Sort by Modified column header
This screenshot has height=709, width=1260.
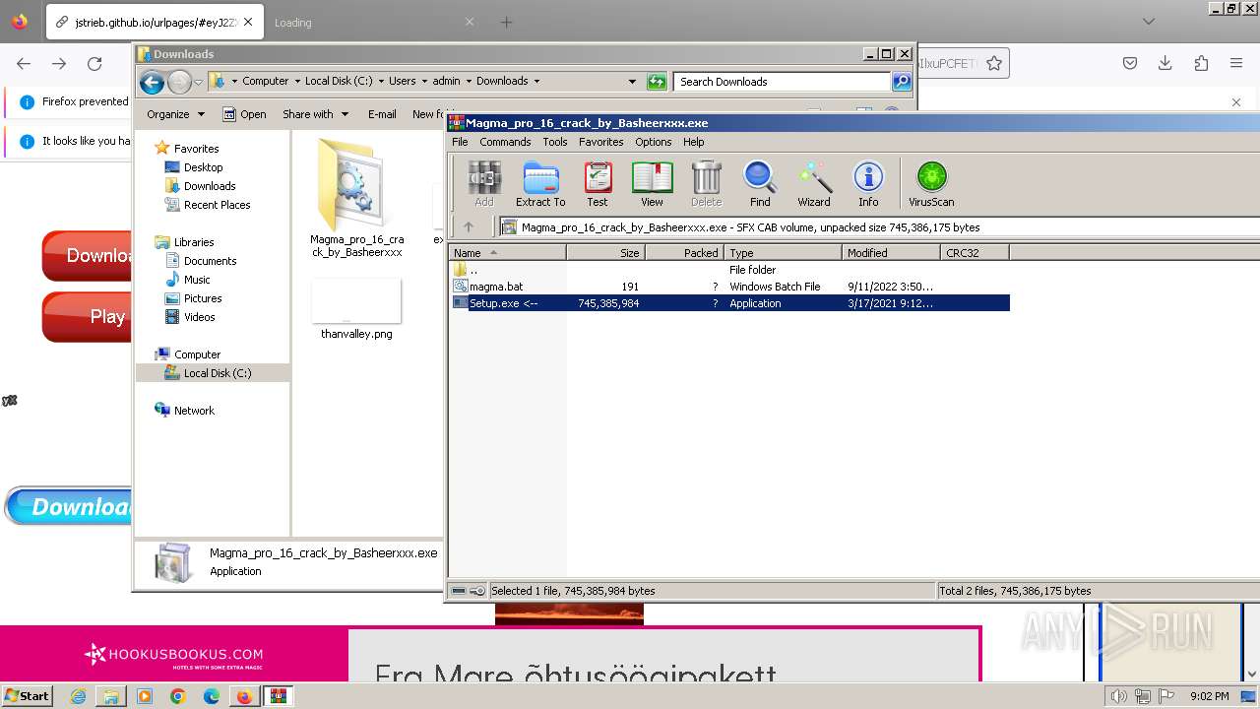[891, 253]
